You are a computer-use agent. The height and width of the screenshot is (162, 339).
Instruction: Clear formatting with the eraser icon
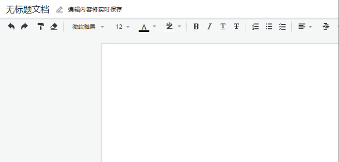coord(53,27)
